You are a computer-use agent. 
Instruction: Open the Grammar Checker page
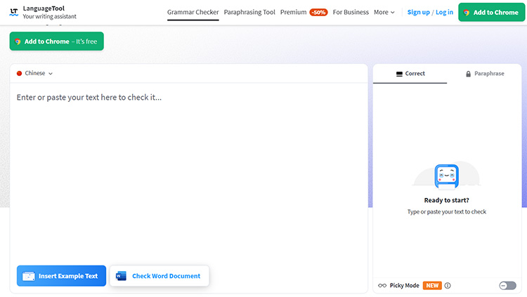(x=193, y=13)
